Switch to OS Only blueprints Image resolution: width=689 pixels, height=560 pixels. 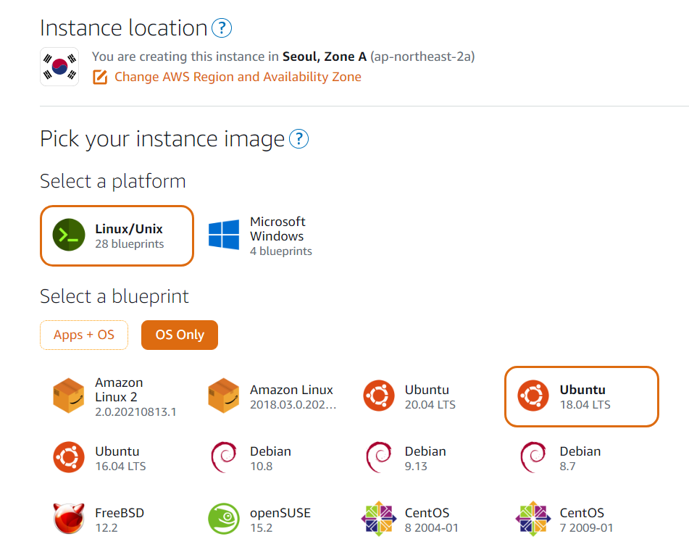point(180,335)
